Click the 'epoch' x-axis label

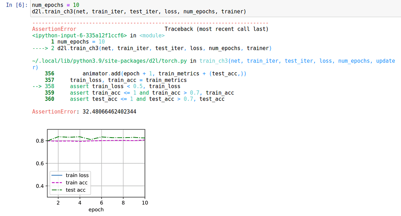click(96, 209)
